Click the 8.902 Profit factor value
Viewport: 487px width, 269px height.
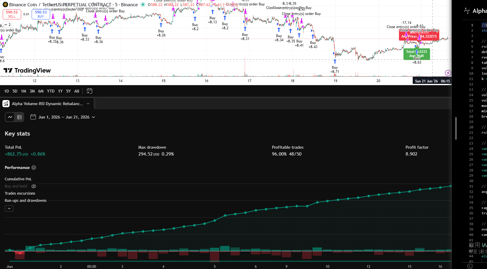(x=411, y=154)
